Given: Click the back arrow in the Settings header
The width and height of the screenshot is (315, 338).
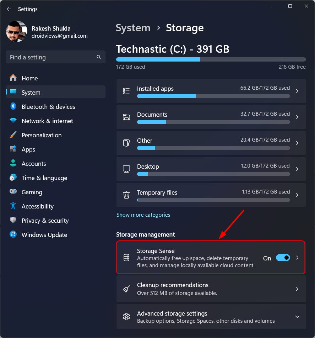Looking at the screenshot, I should (9, 9).
